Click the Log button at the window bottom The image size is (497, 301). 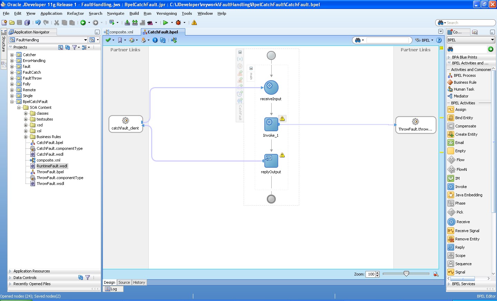113,289
